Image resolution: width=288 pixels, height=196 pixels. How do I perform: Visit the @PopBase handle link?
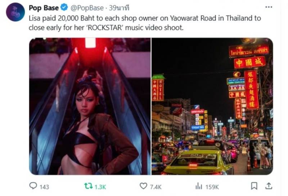pos(87,8)
